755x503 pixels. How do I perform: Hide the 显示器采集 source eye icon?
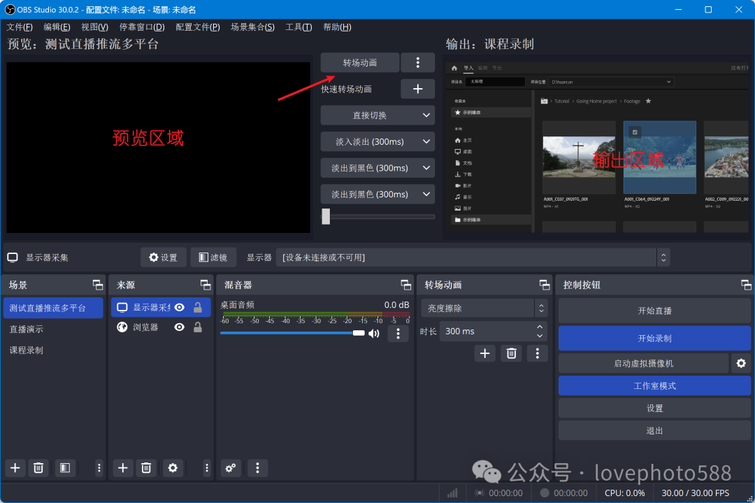pos(180,307)
